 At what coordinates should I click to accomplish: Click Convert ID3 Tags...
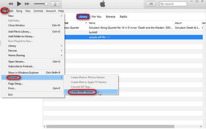pos(91,87)
